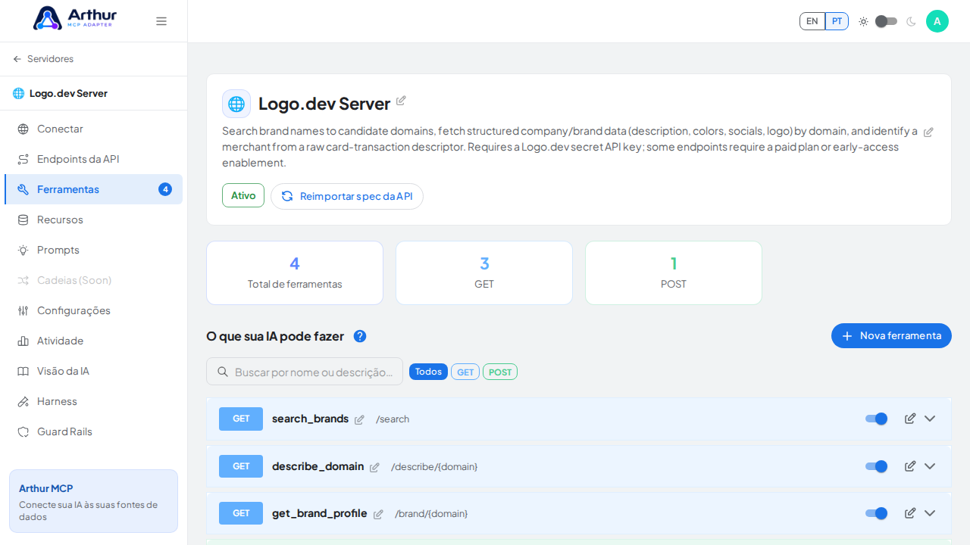
Task: Click the magnifier icon in the search box
Action: click(223, 372)
